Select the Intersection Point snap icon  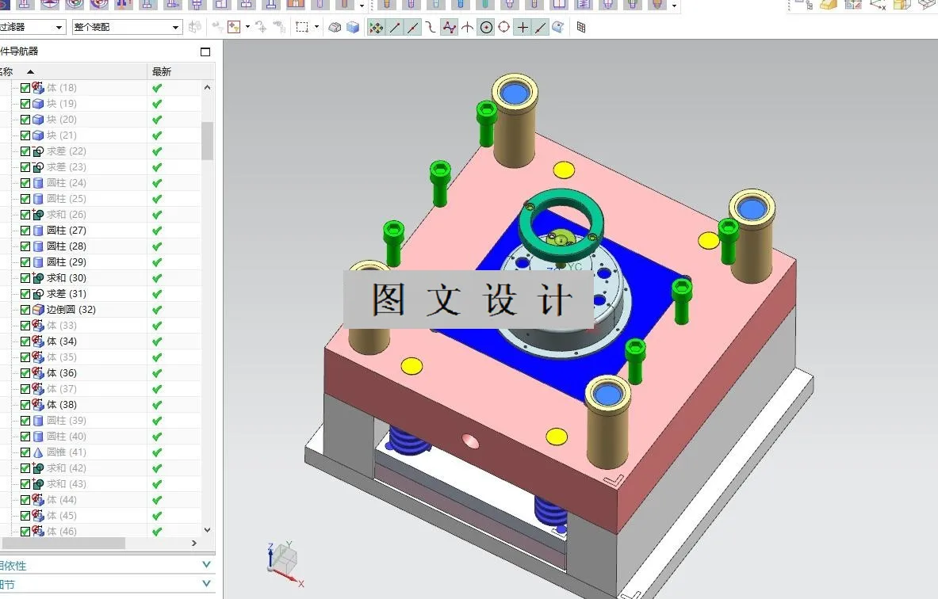[x=466, y=26]
